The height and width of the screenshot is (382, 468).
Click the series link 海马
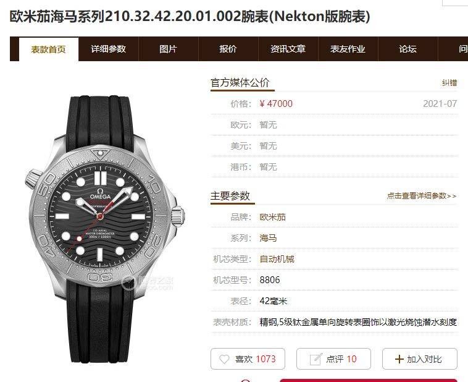coord(268,238)
